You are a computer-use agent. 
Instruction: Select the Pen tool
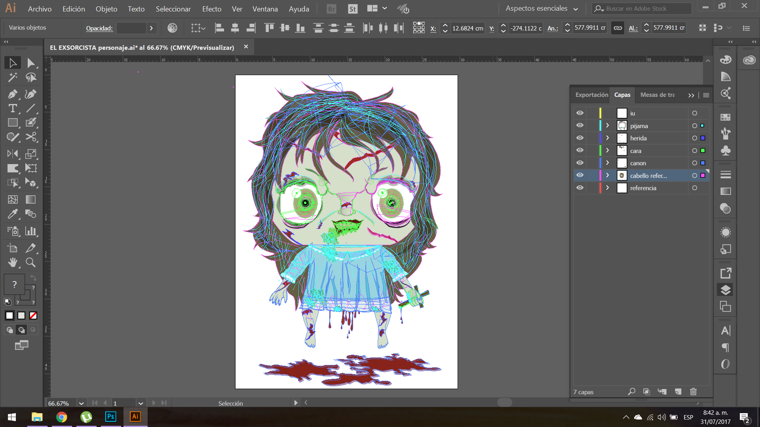13,94
